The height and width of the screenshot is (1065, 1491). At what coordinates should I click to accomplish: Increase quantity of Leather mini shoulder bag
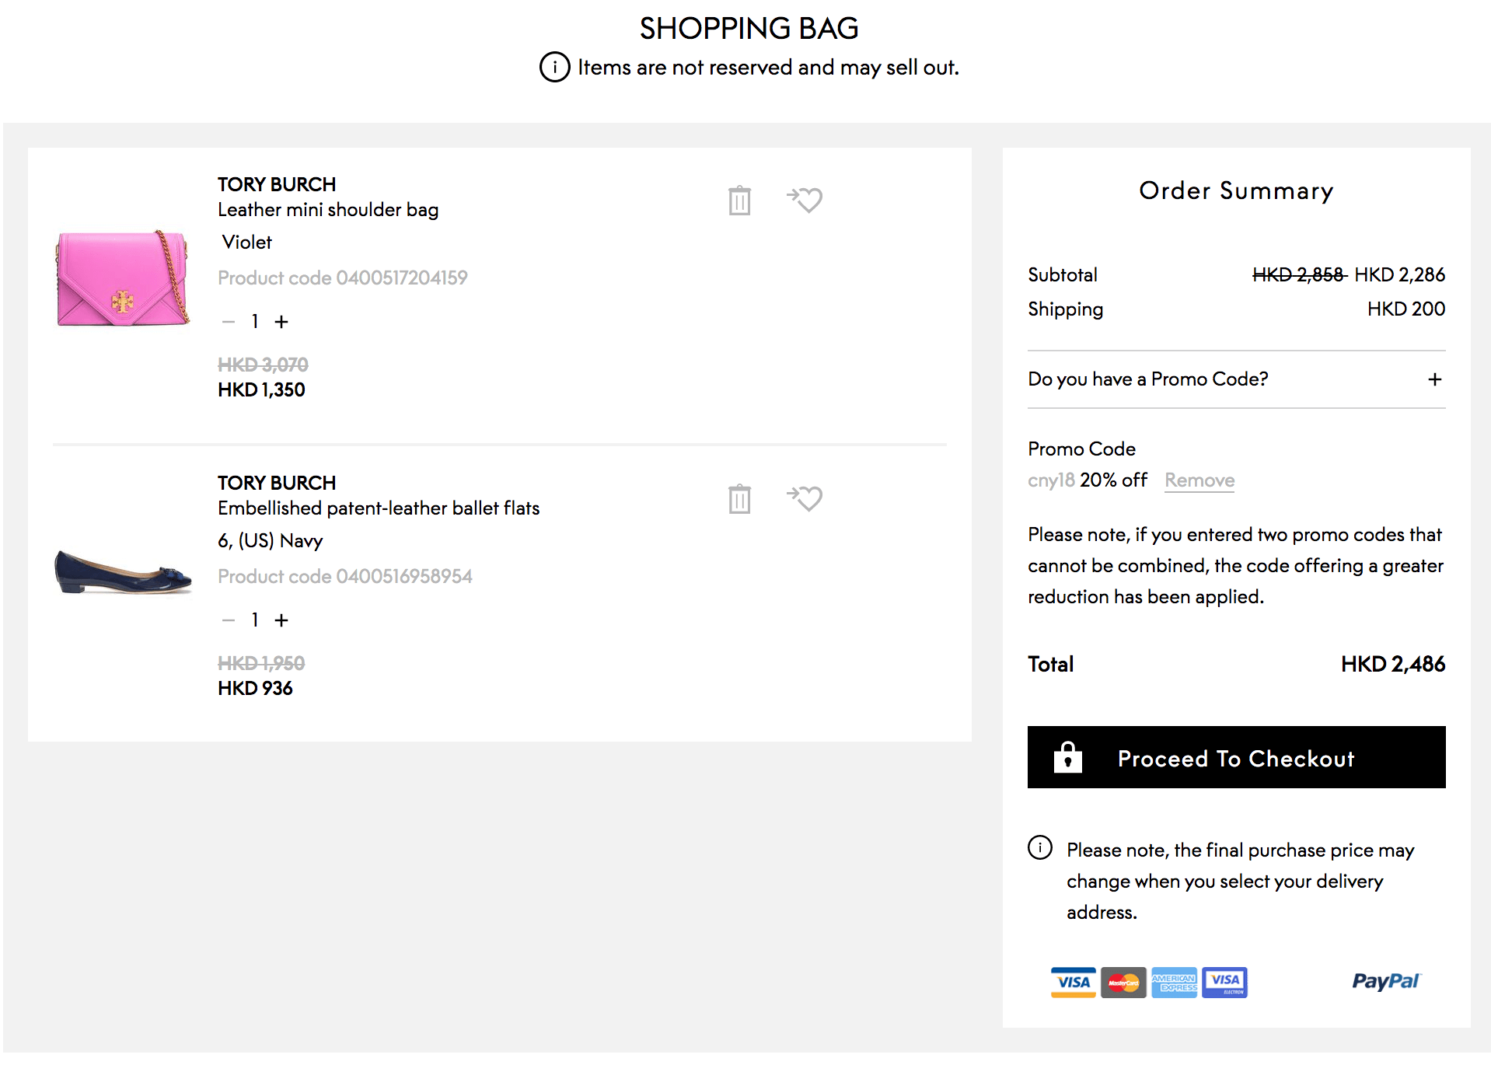(281, 322)
